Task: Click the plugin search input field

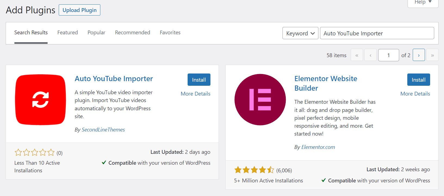Action: 377,33
